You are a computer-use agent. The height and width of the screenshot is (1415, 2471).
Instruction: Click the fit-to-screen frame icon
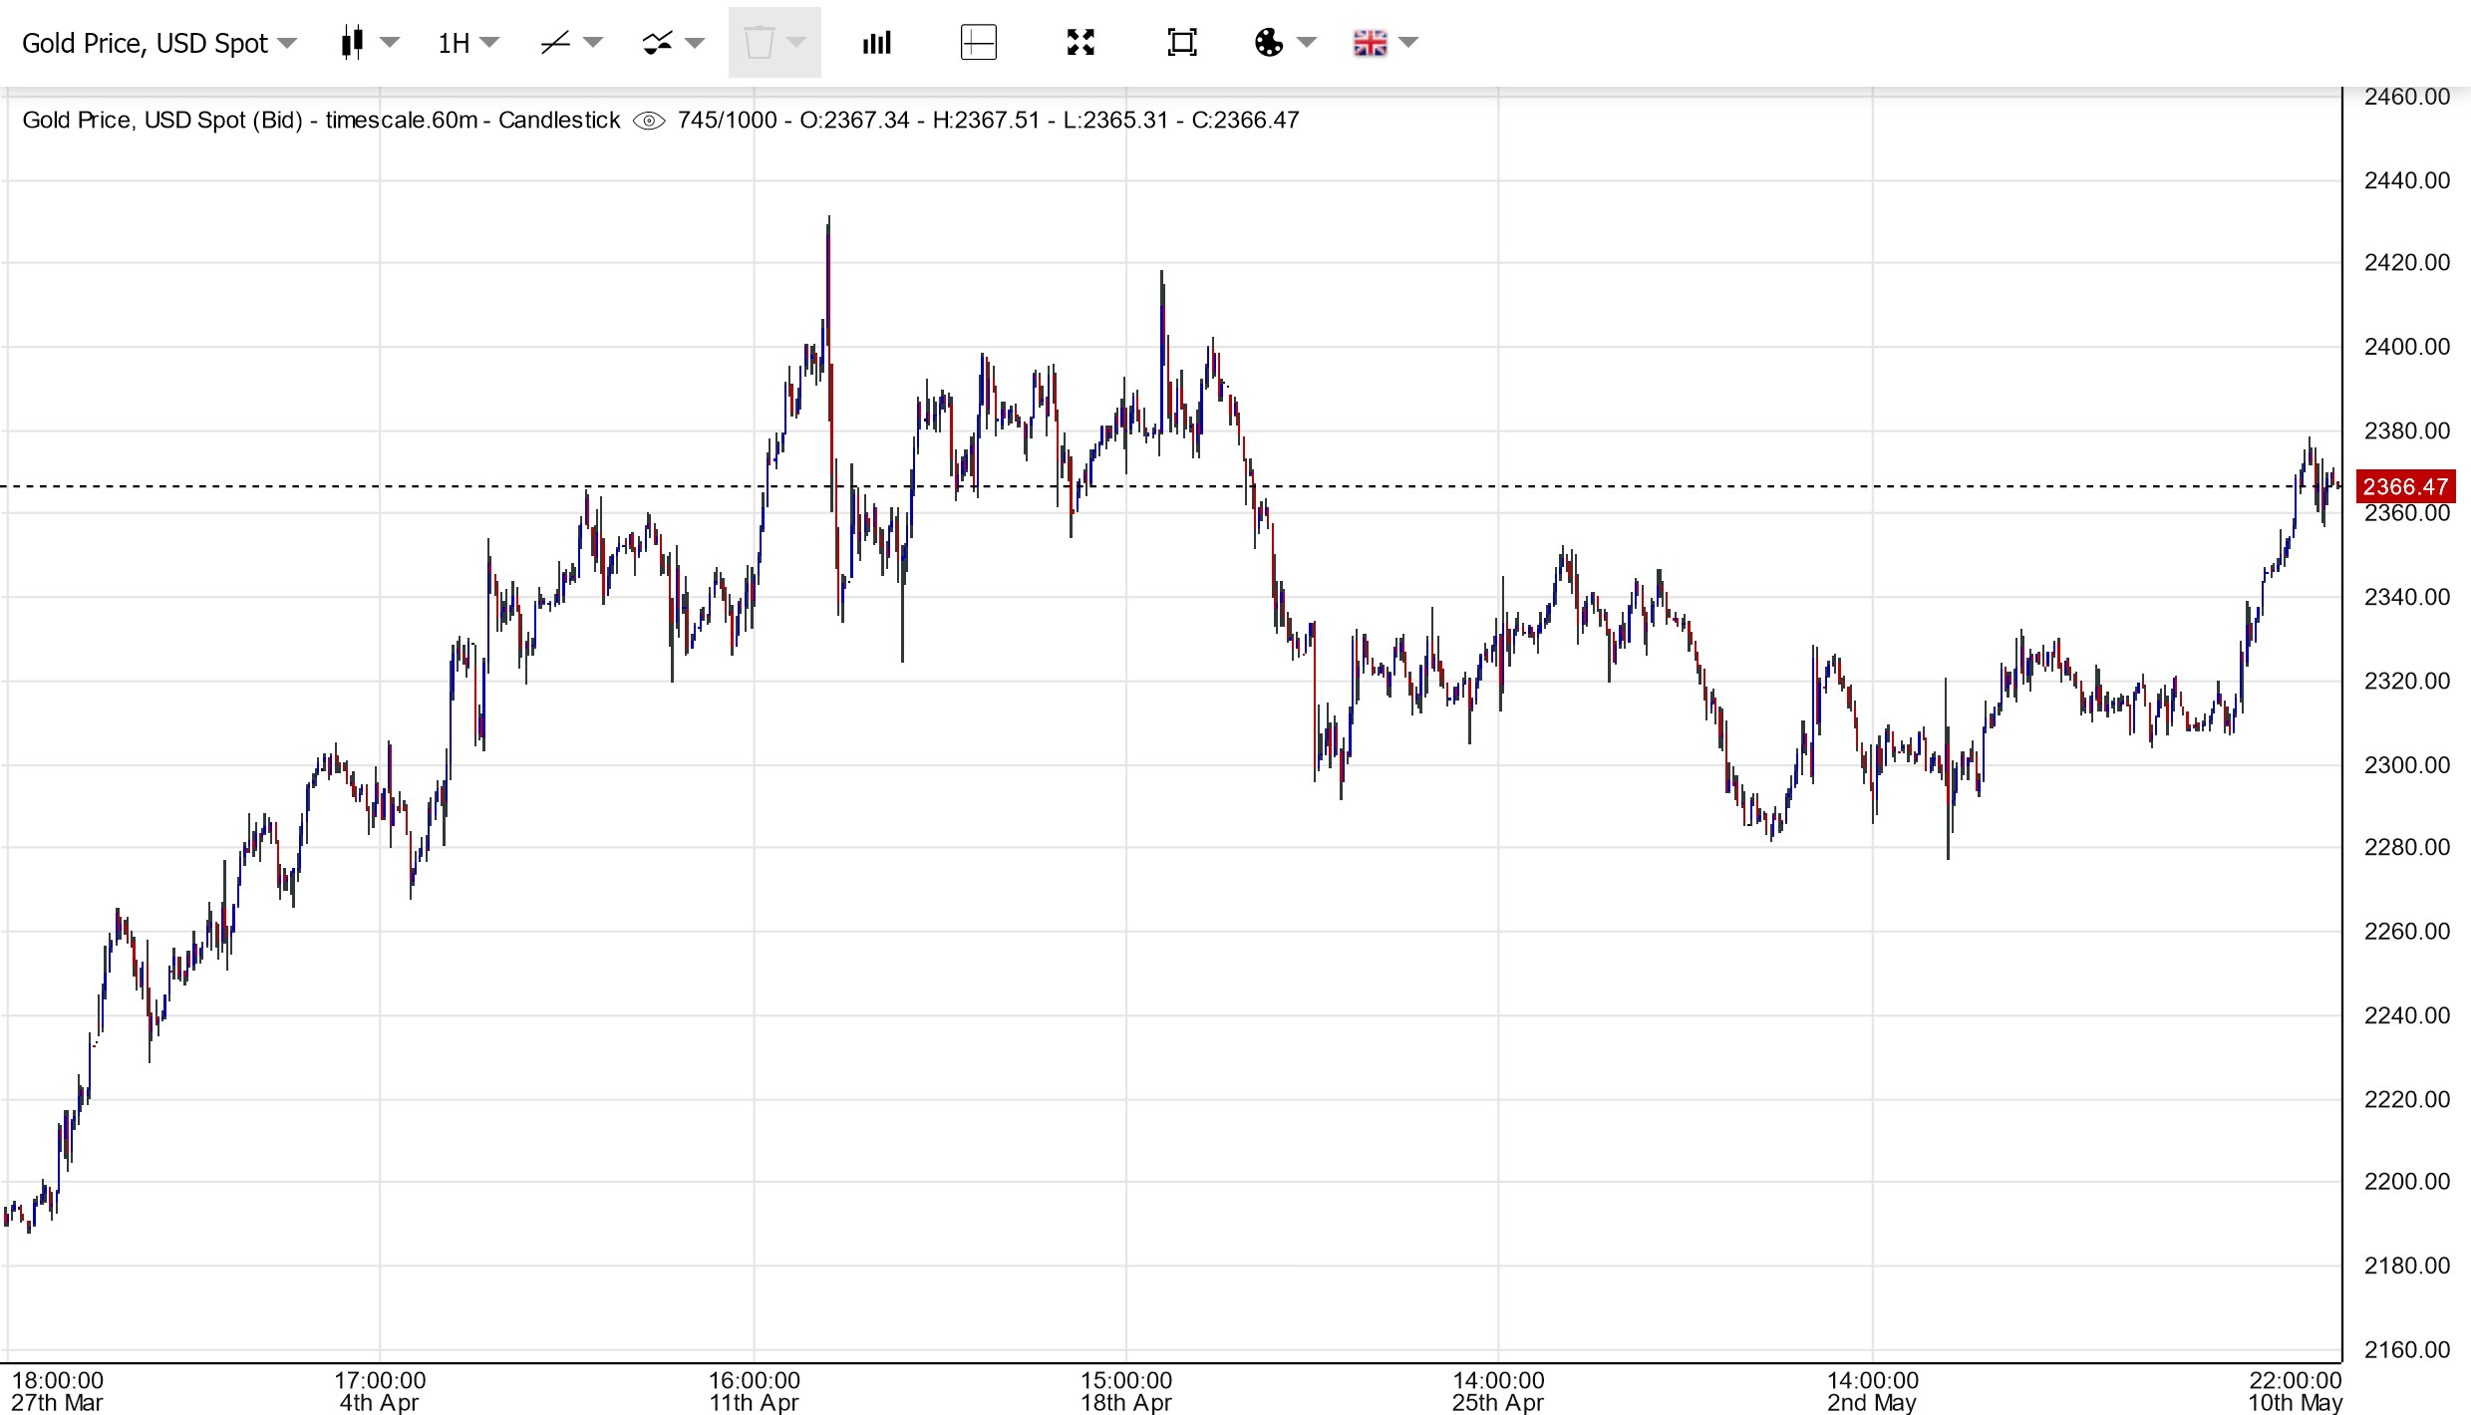pos(1181,43)
